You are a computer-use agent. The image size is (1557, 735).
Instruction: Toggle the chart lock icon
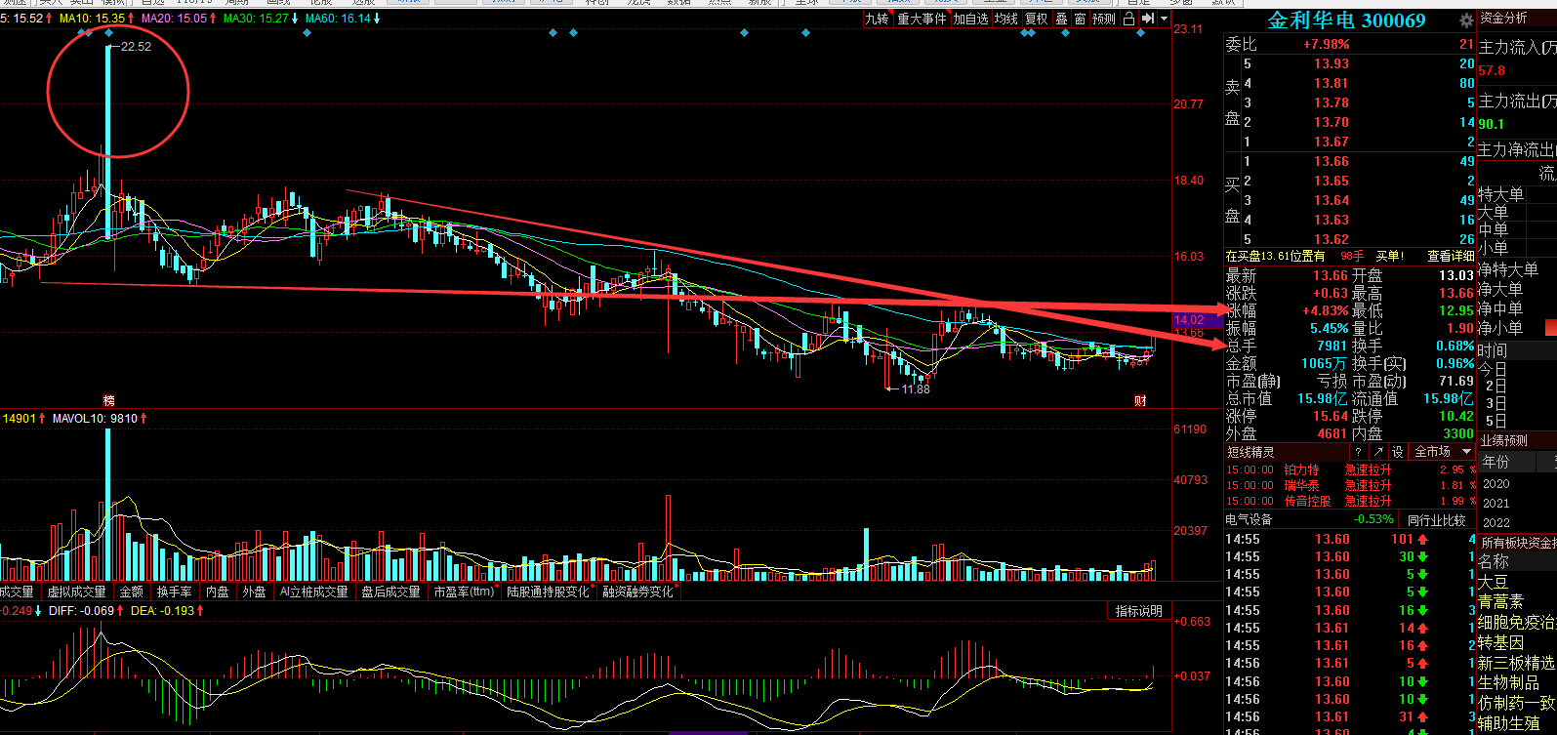1129,19
